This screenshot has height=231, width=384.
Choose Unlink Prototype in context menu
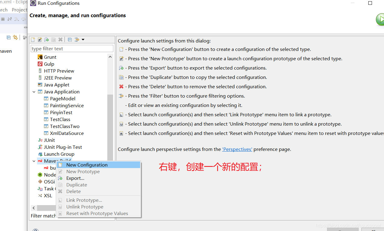(x=99, y=207)
